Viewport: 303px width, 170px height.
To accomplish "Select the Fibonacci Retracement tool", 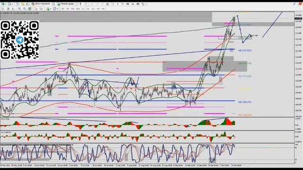I will click(x=113, y=4).
